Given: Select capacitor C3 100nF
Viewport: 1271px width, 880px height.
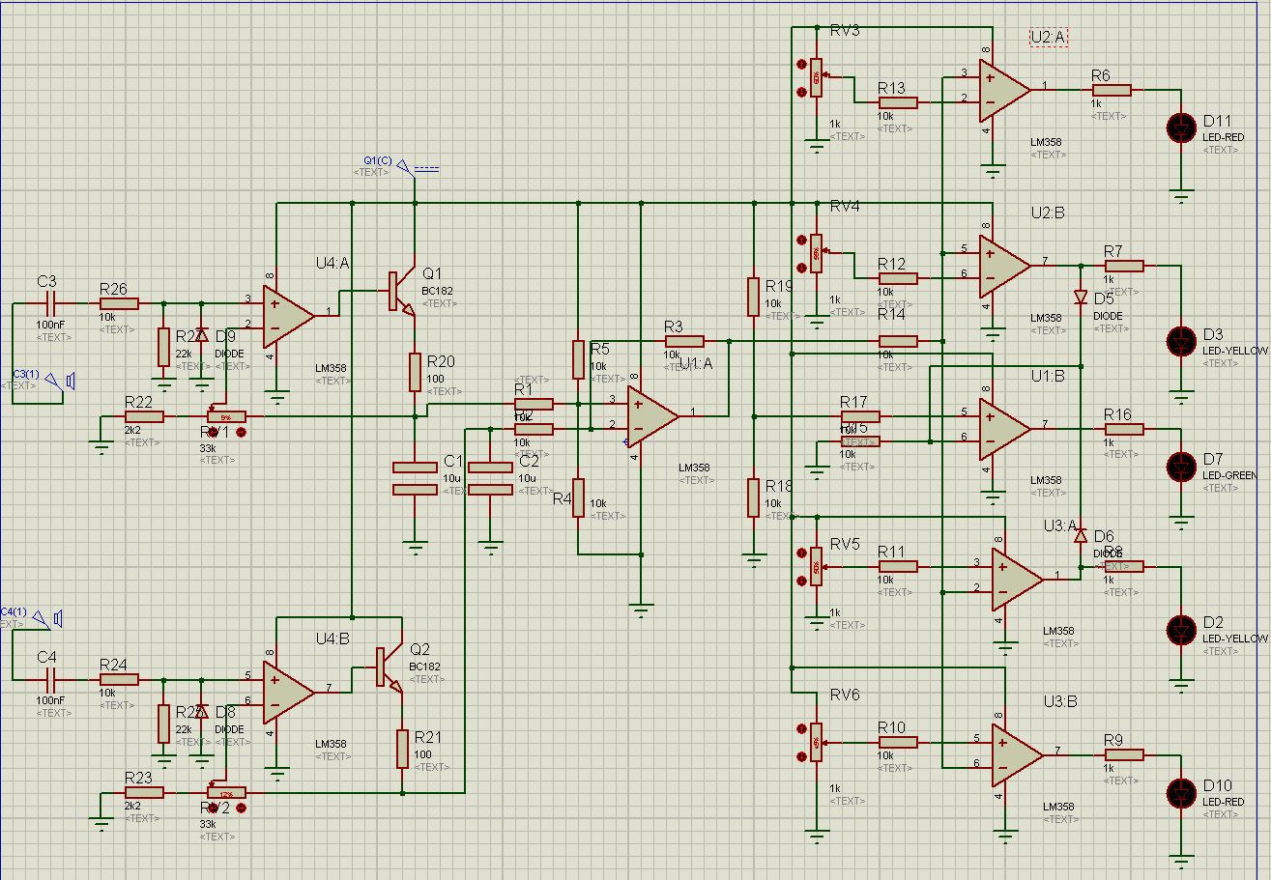Looking at the screenshot, I should 50,302.
